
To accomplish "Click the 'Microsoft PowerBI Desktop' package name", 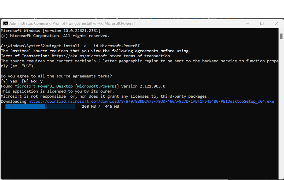I will pyautogui.click(x=43, y=86).
